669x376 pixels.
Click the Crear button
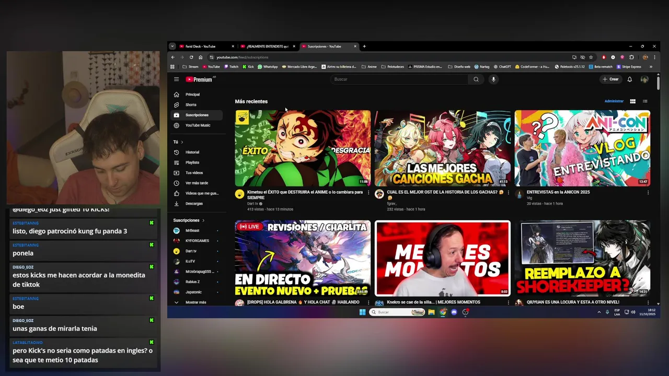(x=610, y=79)
